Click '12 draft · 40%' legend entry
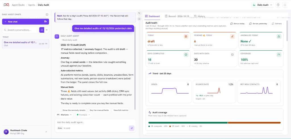 [x=176, y=126]
